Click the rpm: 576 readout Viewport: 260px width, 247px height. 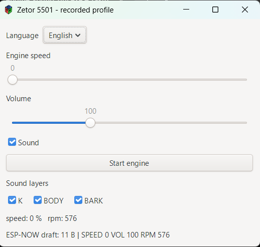[62, 218]
